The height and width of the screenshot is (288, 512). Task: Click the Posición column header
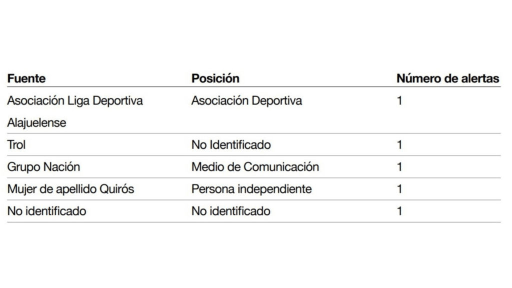[x=215, y=78]
